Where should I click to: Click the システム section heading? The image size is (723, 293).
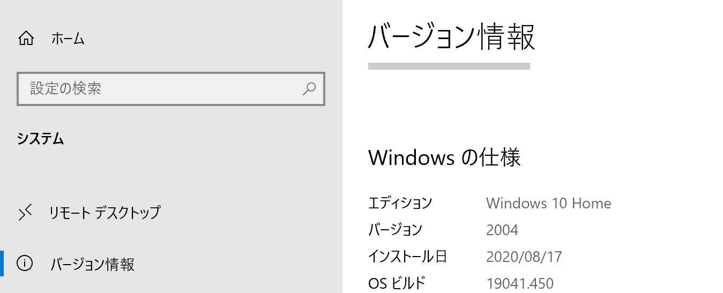(40, 139)
